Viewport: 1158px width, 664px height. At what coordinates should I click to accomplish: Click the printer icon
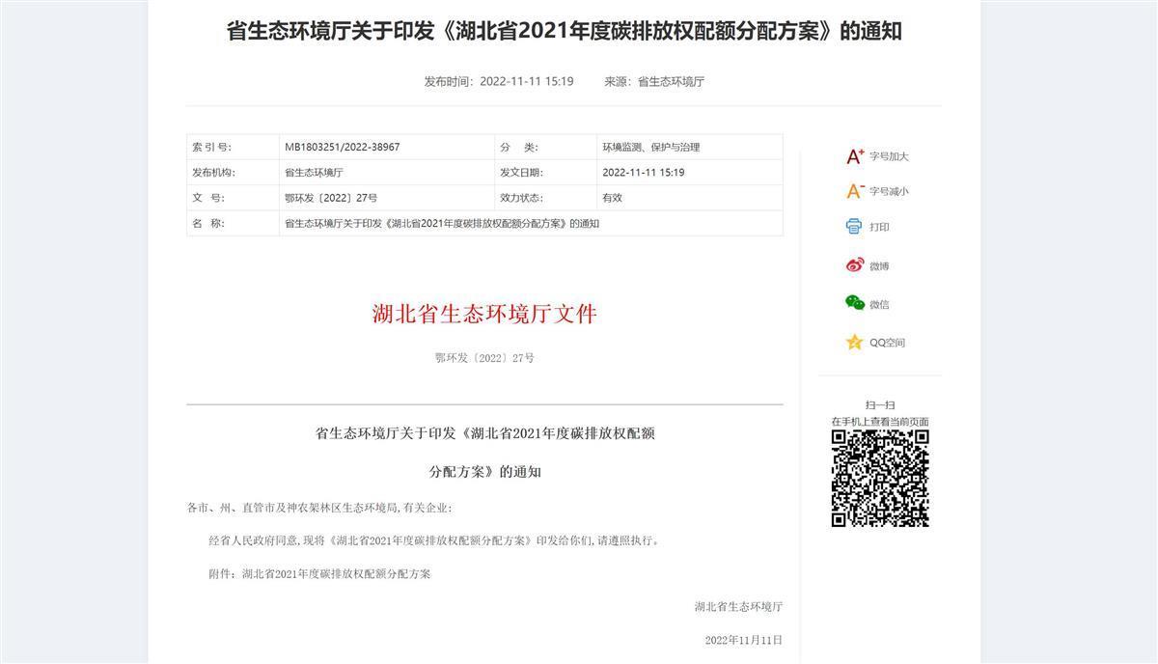pyautogui.click(x=854, y=227)
